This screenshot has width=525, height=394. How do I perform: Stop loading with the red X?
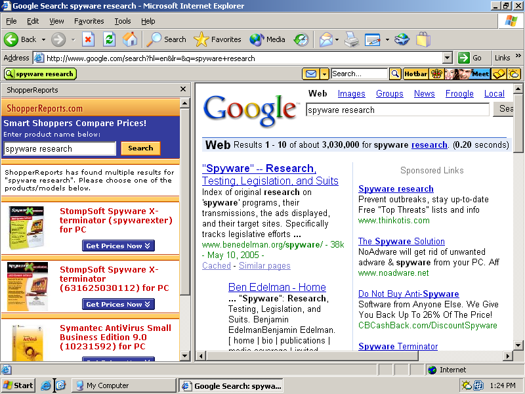pyautogui.click(x=88, y=39)
